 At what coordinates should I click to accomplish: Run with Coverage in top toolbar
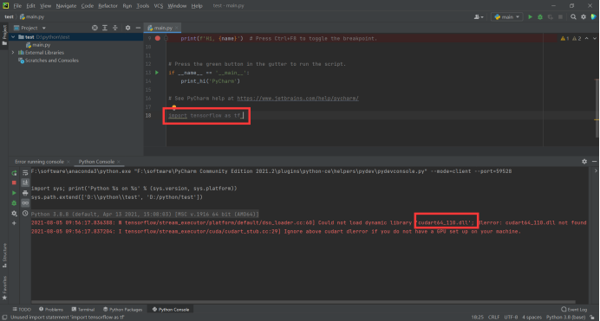pos(551,16)
